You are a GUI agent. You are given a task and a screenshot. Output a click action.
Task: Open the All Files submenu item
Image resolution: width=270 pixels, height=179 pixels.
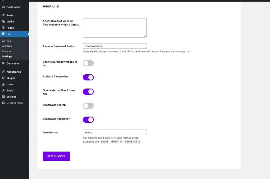tap(7, 41)
